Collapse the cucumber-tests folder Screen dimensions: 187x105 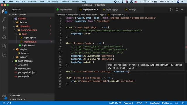(x=15, y=30)
